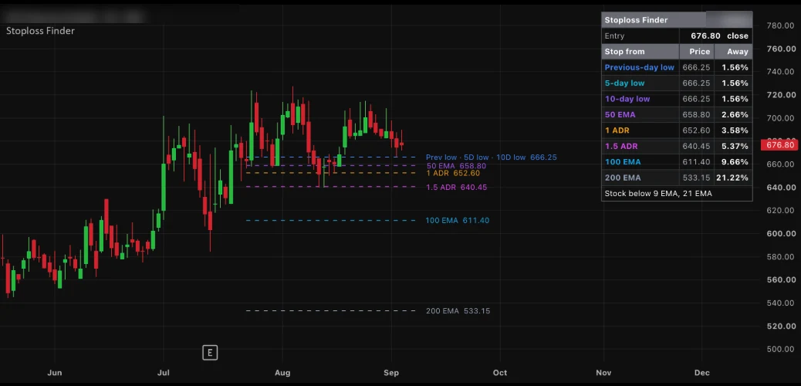Select the Entry row label in table

614,36
